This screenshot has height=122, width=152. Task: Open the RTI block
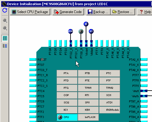point(88,95)
